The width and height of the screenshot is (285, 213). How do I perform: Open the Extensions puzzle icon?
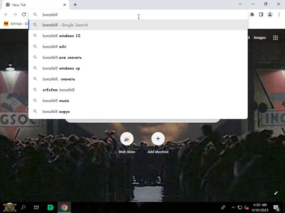coord(252,14)
